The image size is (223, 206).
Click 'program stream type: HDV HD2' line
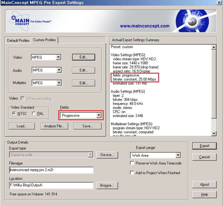tap(136, 128)
